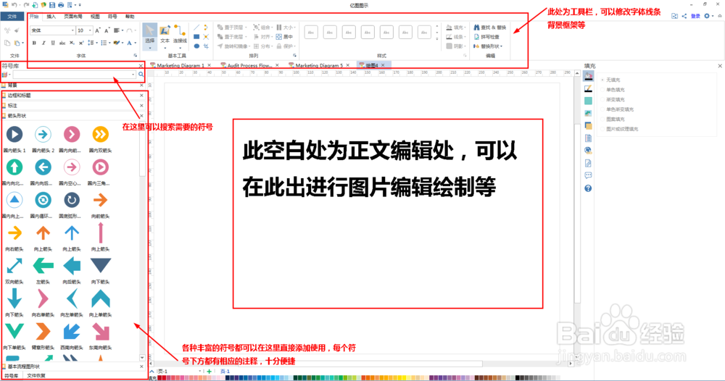Select the 图案填充 radio option
The height and width of the screenshot is (381, 725).
[602, 119]
